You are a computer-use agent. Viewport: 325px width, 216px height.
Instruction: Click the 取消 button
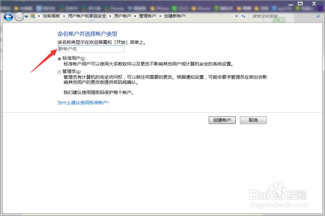253,120
